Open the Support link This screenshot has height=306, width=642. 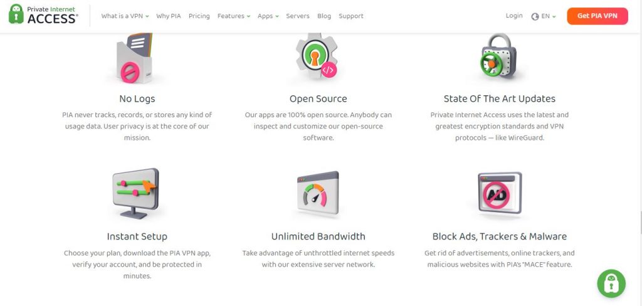[x=351, y=16]
